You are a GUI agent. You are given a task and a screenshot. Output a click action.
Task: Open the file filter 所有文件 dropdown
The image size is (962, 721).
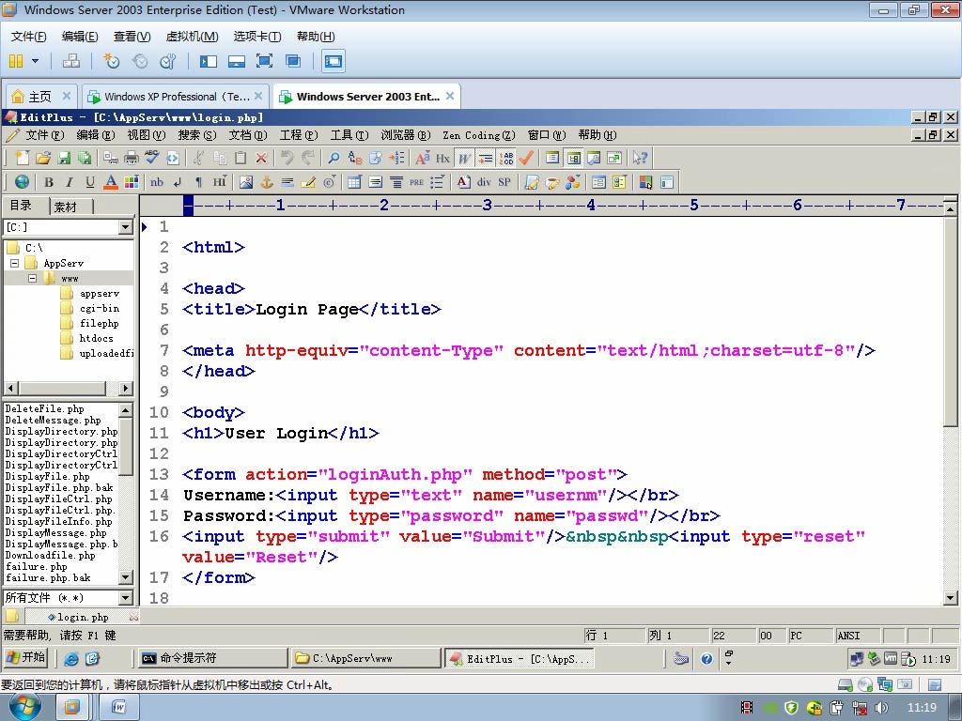[x=126, y=598]
